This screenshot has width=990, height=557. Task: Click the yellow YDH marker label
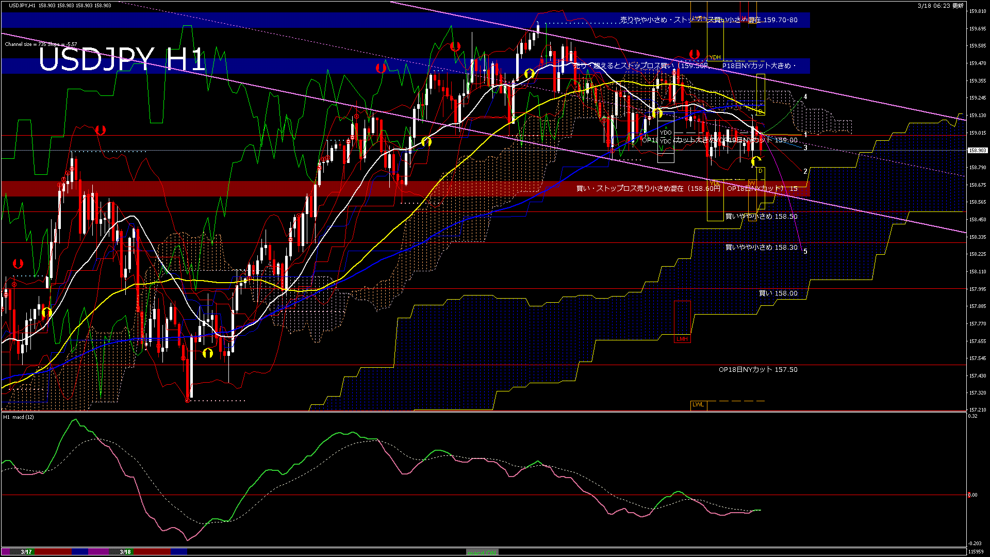pyautogui.click(x=715, y=57)
